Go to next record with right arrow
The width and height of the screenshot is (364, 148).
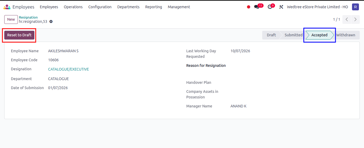point(355,19)
